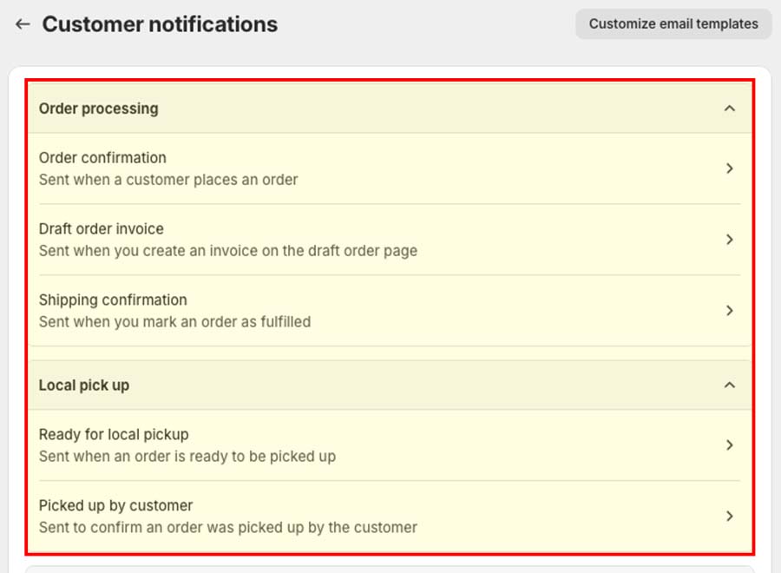The width and height of the screenshot is (781, 573).
Task: Click the Order processing section header
Action: click(98, 108)
